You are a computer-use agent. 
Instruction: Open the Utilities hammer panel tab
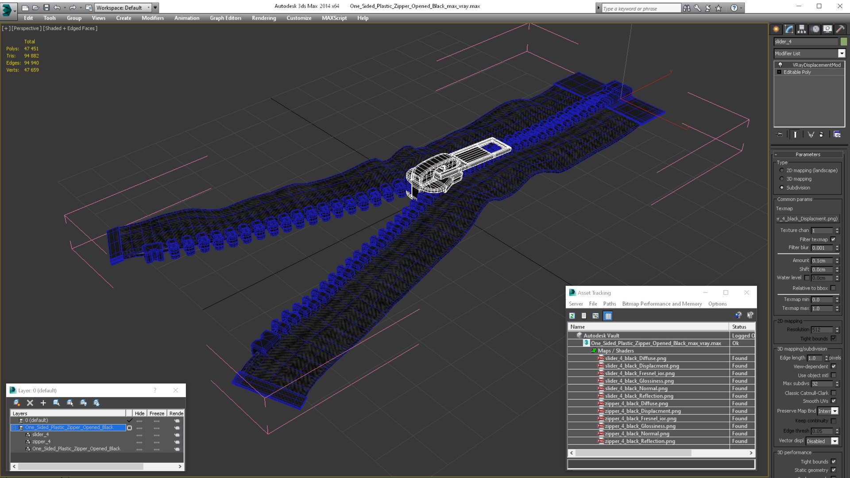click(840, 29)
